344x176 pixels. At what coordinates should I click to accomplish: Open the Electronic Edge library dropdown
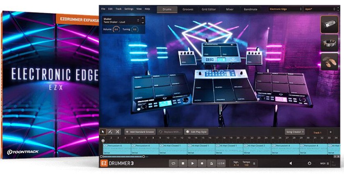[x=286, y=9]
